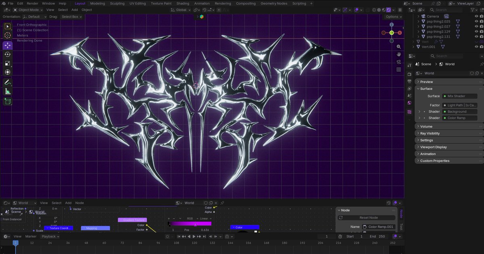The image size is (484, 254).
Task: Open the Render menu in top bar
Action: coord(33,3)
